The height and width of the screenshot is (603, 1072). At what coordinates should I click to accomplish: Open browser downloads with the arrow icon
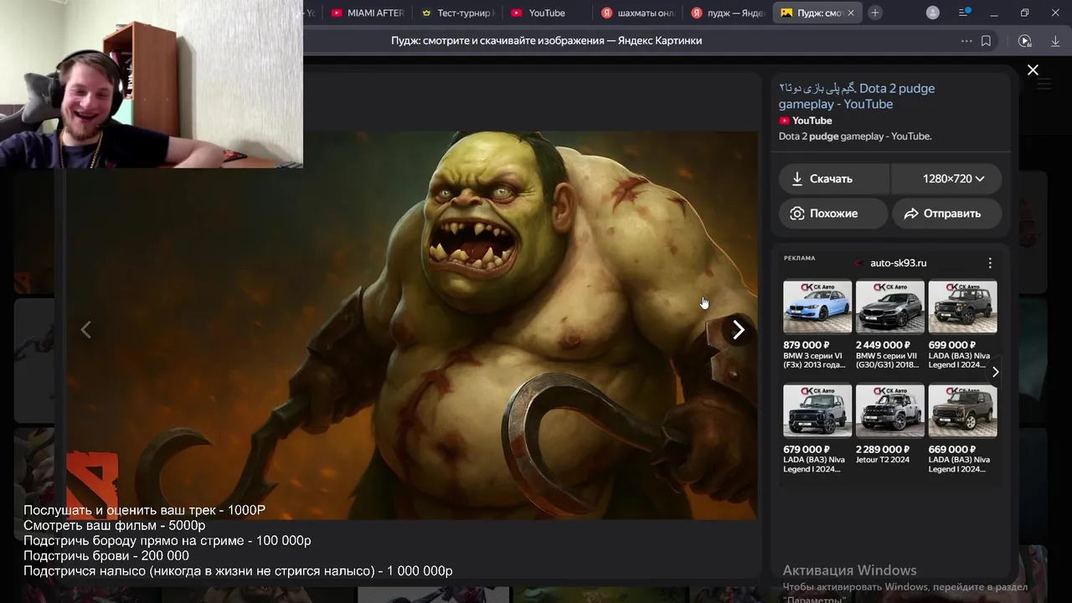1055,40
